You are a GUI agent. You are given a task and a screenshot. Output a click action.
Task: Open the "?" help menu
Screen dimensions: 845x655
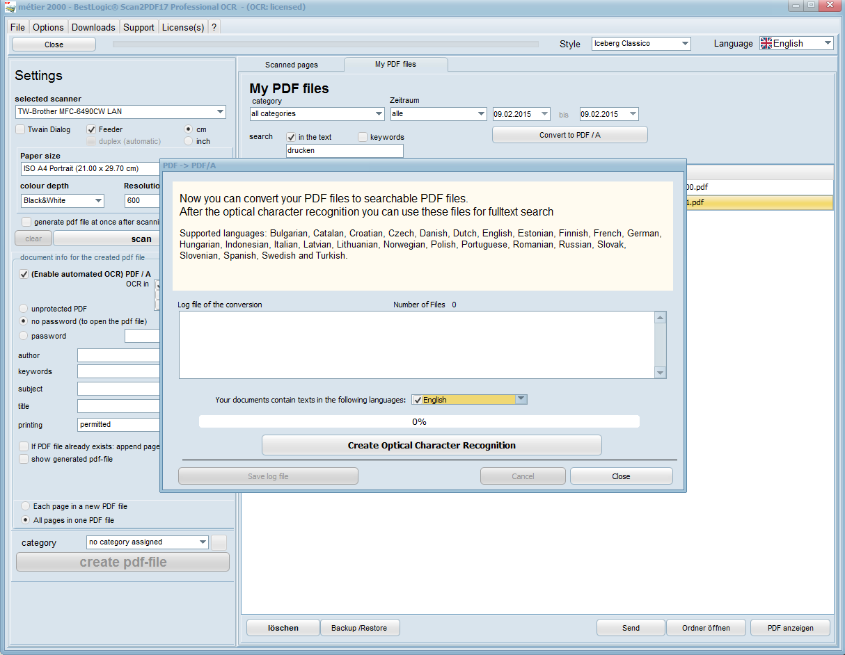[214, 27]
